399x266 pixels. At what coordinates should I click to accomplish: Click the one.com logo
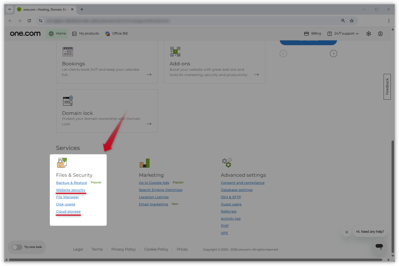click(25, 33)
